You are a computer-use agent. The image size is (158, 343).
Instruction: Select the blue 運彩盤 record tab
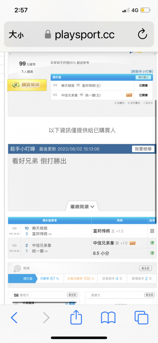pos(23,279)
